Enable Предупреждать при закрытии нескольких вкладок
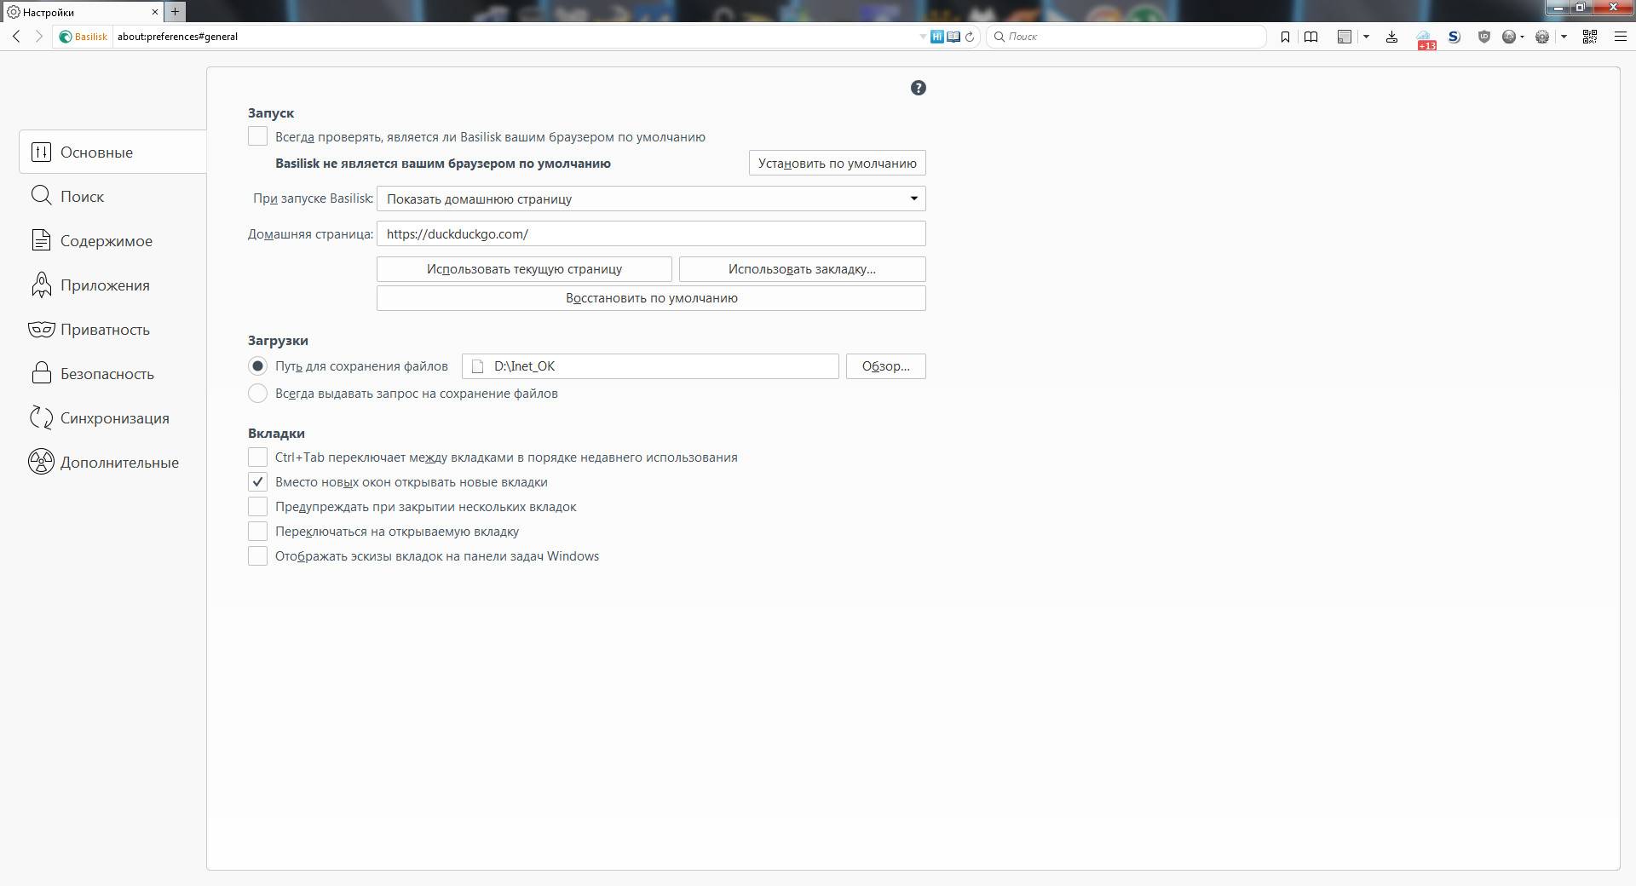This screenshot has height=886, width=1636. pyautogui.click(x=257, y=506)
